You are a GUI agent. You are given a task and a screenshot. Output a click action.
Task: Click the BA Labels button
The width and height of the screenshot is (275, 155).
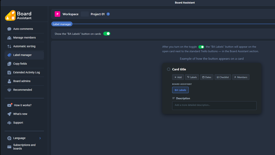[x=180, y=90]
